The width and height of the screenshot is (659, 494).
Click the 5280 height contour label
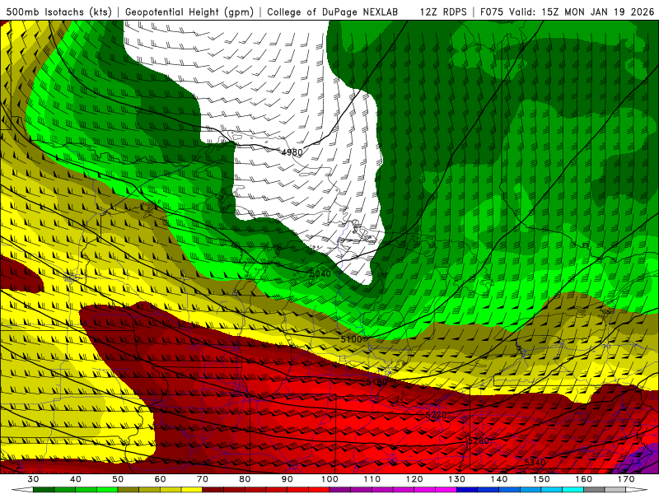(479, 440)
